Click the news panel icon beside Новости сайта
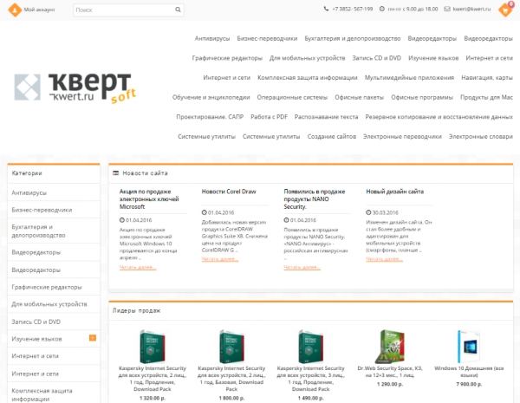Screen dimensions: 520x403 116,173
